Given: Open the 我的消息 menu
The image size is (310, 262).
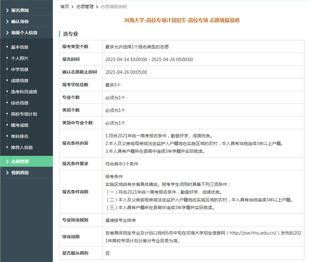Looking at the screenshot, I should click(20, 173).
